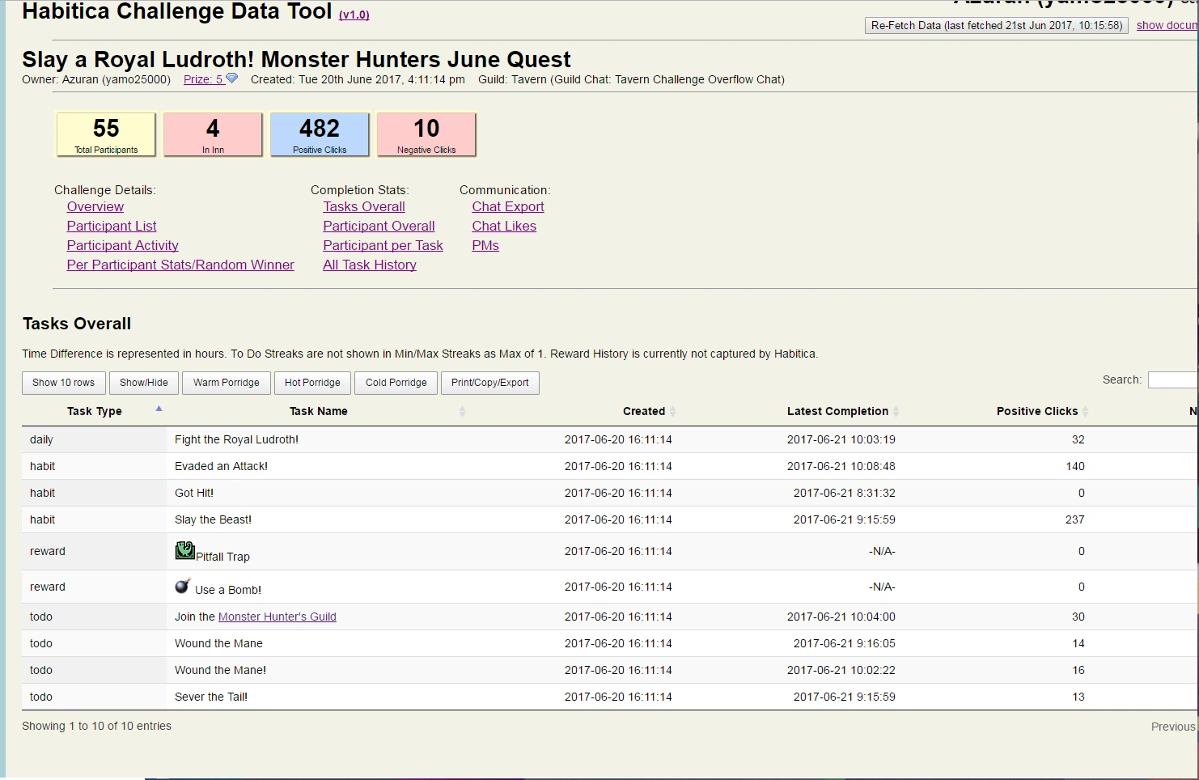Follow the Monster Hunter's Guild link
The image size is (1199, 780).
coord(278,617)
